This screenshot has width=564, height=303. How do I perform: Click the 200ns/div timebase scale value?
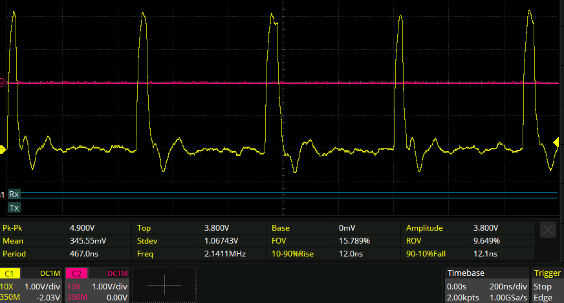click(509, 286)
